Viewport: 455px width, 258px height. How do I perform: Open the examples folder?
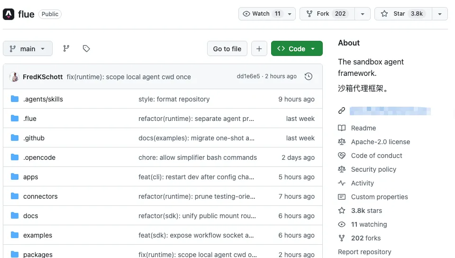point(38,235)
